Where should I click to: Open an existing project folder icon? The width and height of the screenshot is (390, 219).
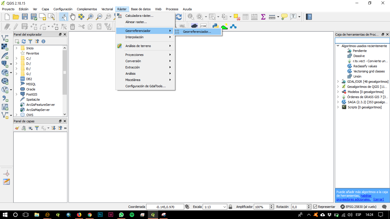[x=16, y=17]
